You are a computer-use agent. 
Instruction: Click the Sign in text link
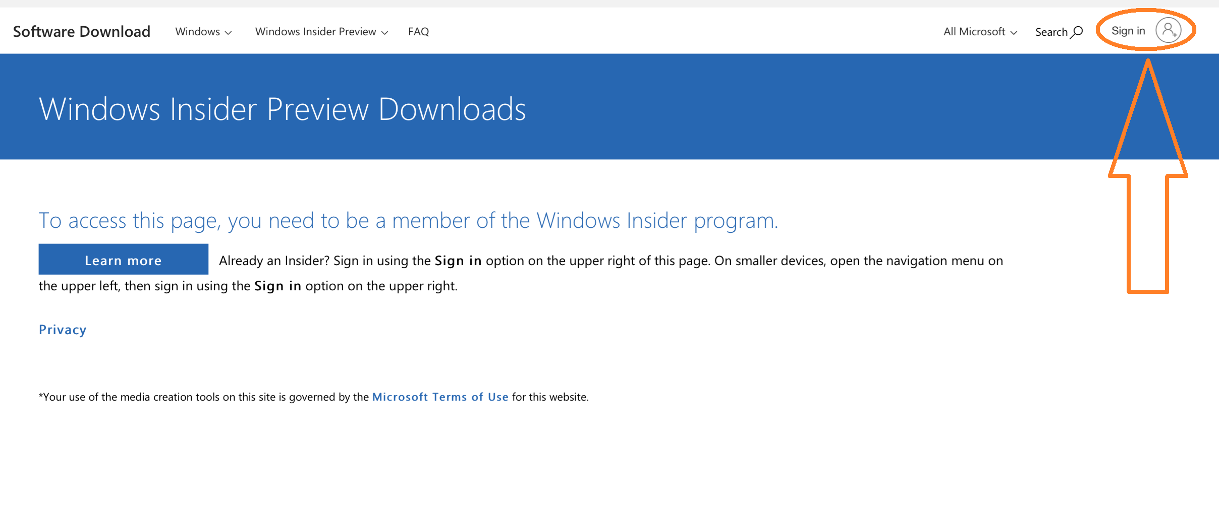pos(1128,31)
